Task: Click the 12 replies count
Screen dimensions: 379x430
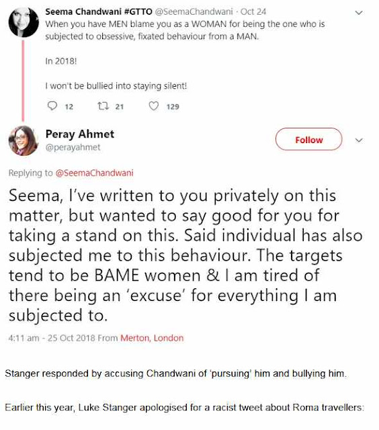Action: pos(69,107)
